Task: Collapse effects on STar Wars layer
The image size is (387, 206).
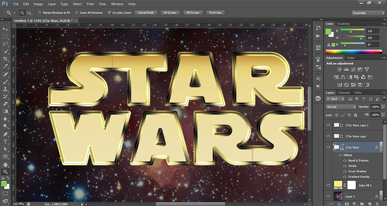Action: pyautogui.click(x=381, y=148)
